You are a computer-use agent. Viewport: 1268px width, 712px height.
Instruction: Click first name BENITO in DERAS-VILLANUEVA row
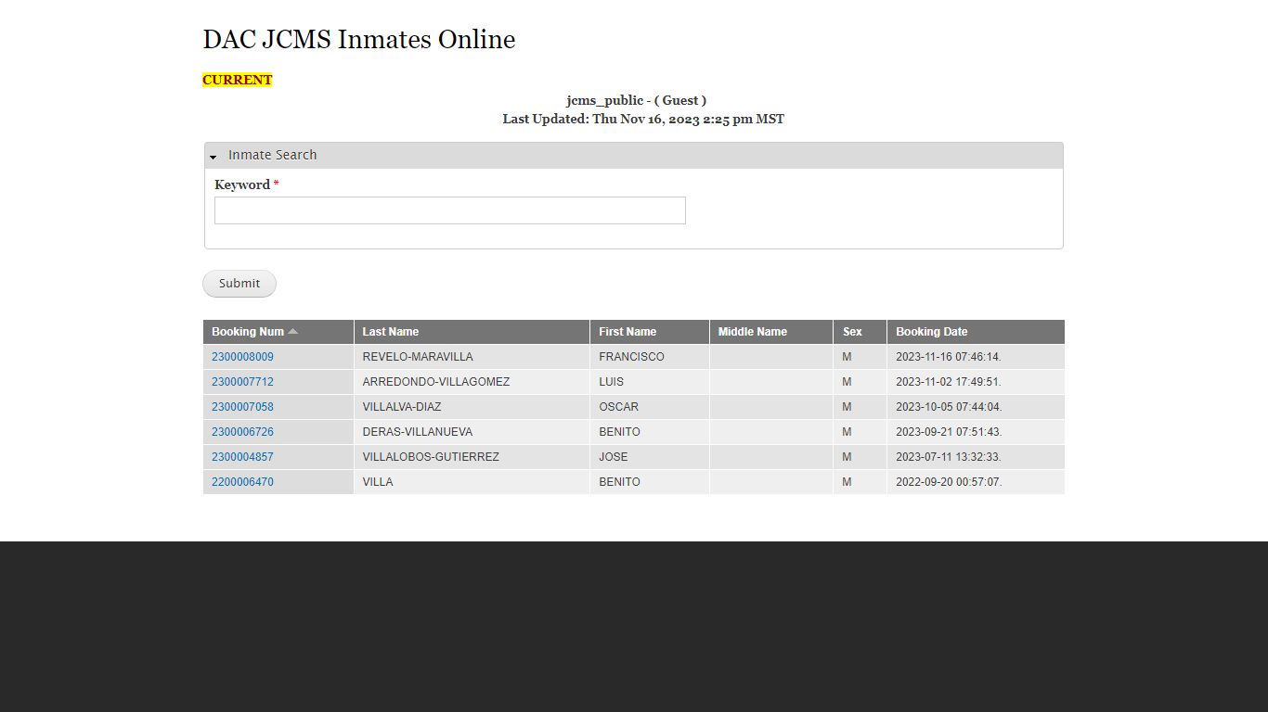(x=619, y=432)
